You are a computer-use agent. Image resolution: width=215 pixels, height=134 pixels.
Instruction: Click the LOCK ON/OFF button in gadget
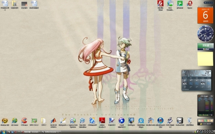(206, 124)
